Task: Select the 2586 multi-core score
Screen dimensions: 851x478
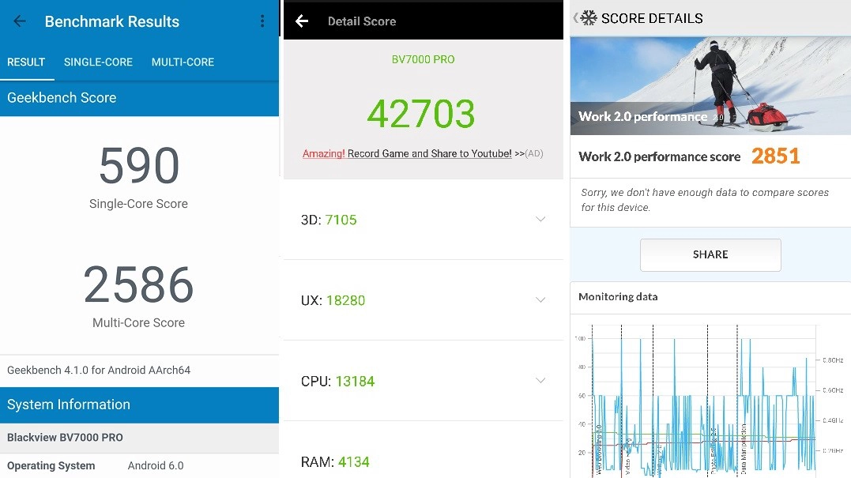Action: click(139, 285)
